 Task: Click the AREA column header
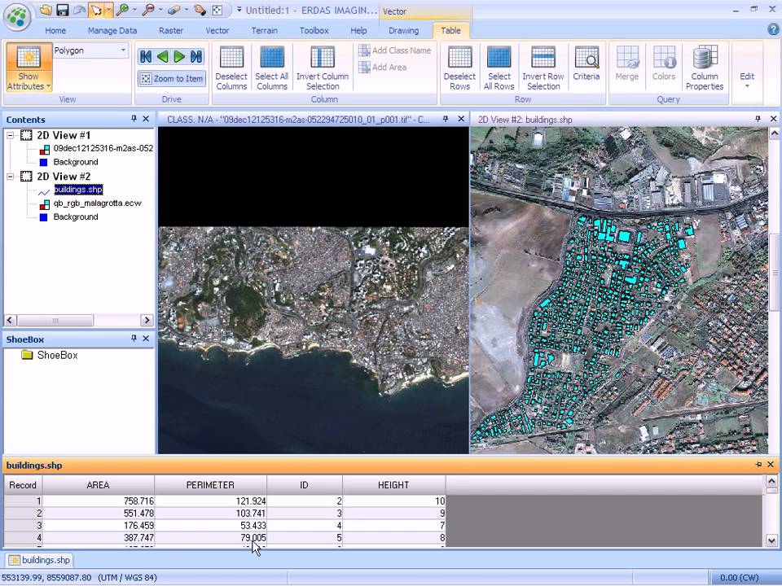coord(99,485)
